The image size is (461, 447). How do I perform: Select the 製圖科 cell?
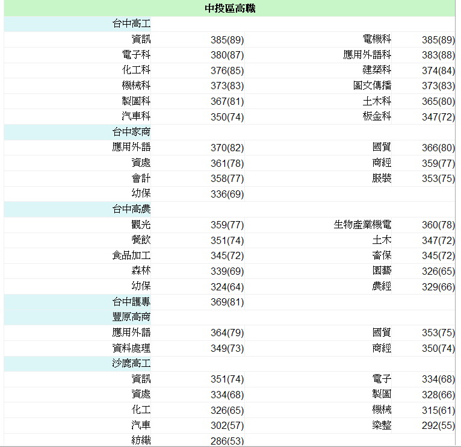[136, 101]
